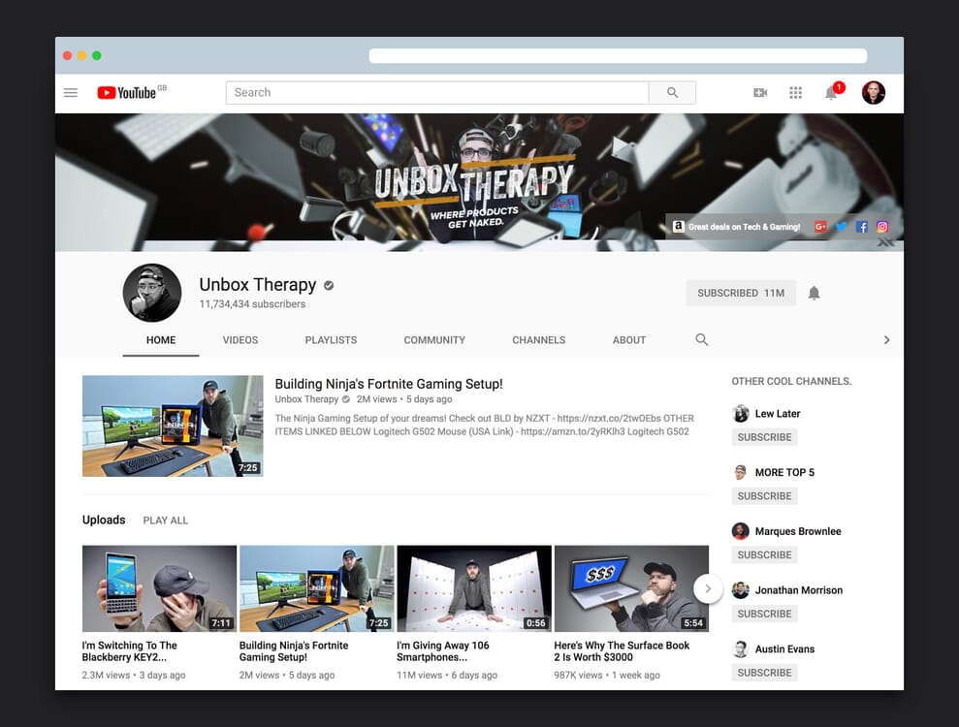Subscribe to Austin Evans
Viewport: 959px width, 727px height.
(x=764, y=673)
